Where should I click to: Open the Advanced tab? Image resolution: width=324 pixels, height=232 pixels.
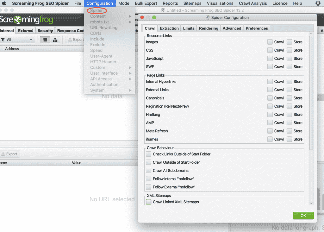(x=232, y=28)
